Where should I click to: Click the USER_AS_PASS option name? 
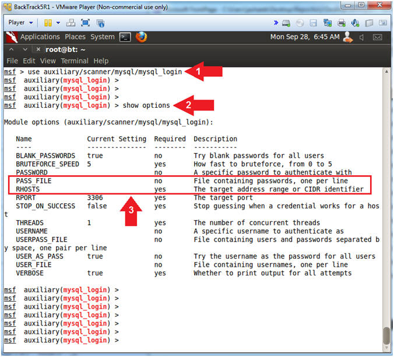(x=40, y=256)
